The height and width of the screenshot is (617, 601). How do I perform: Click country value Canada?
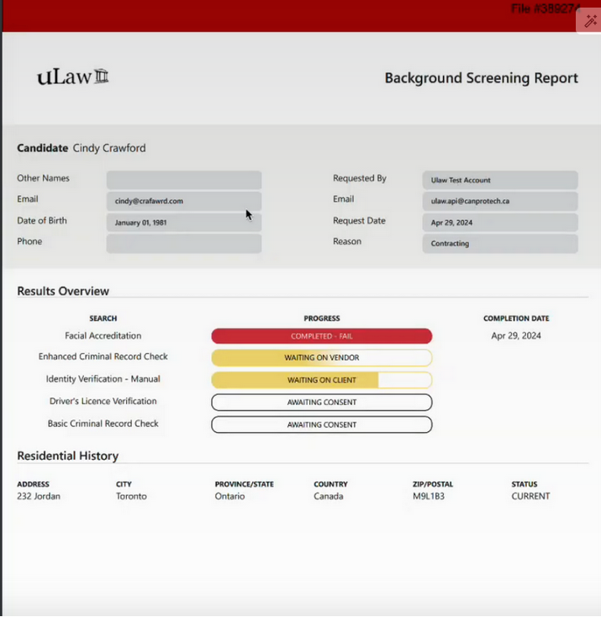(329, 496)
